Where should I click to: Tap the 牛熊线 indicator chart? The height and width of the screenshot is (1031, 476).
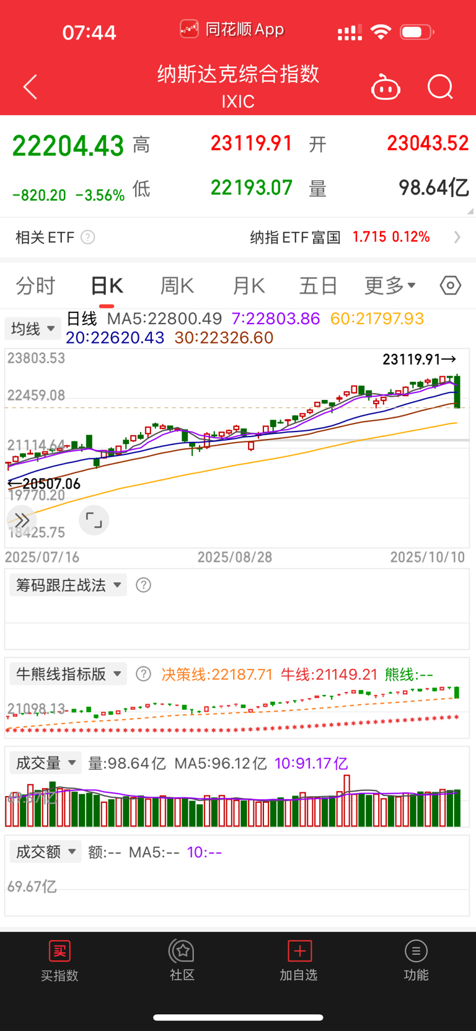click(237, 711)
